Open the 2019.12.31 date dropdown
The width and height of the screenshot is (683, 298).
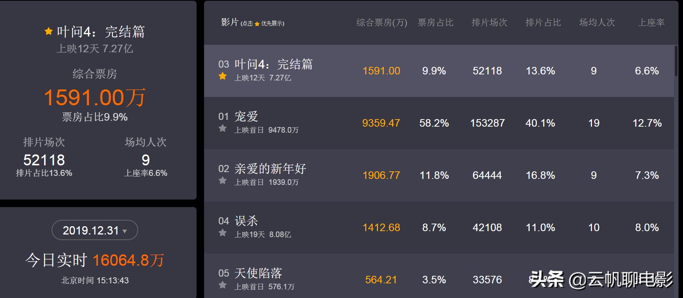(x=94, y=230)
